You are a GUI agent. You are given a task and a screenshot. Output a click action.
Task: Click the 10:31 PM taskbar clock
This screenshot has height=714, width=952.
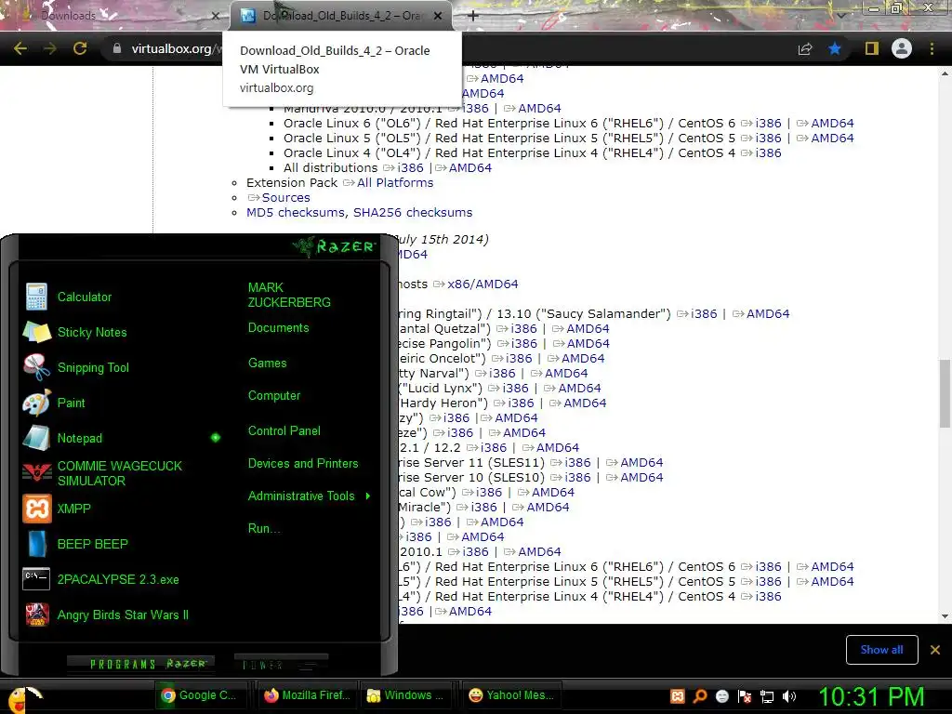[x=872, y=697]
